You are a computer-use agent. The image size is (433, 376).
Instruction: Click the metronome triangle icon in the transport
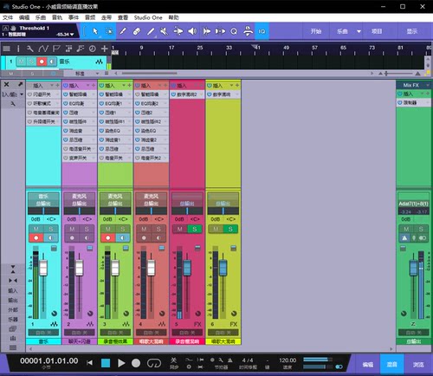[230, 360]
